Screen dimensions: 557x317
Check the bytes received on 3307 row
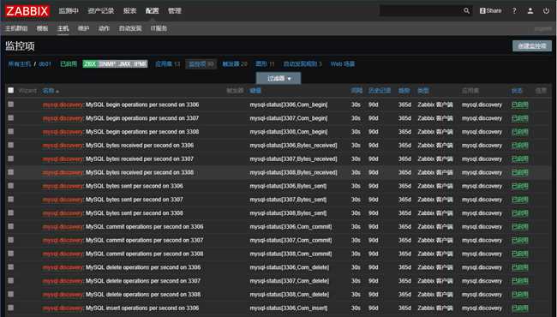tap(11, 158)
